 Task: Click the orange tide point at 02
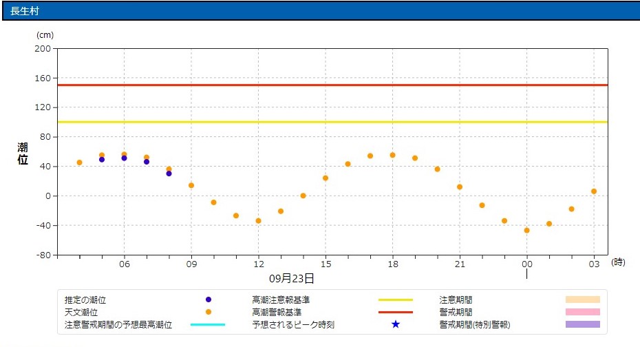click(x=571, y=209)
